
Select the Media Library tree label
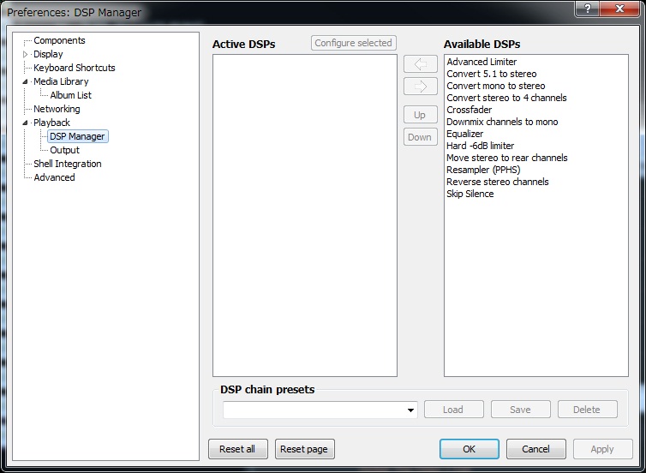[61, 81]
